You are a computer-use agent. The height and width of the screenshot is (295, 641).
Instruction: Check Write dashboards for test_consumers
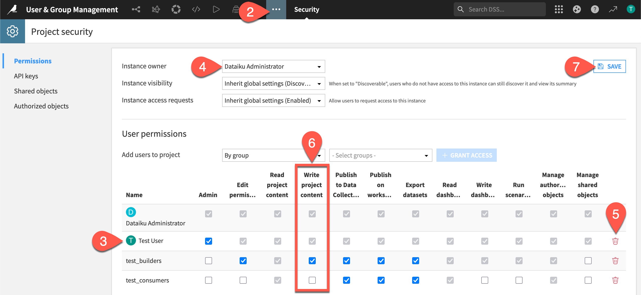tap(485, 280)
